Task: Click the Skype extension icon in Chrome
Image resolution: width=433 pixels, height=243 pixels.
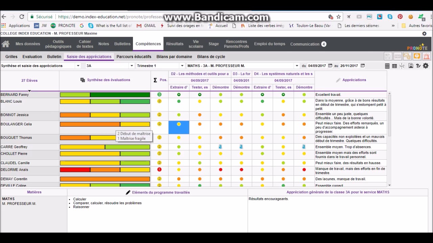Action: tap(390, 17)
